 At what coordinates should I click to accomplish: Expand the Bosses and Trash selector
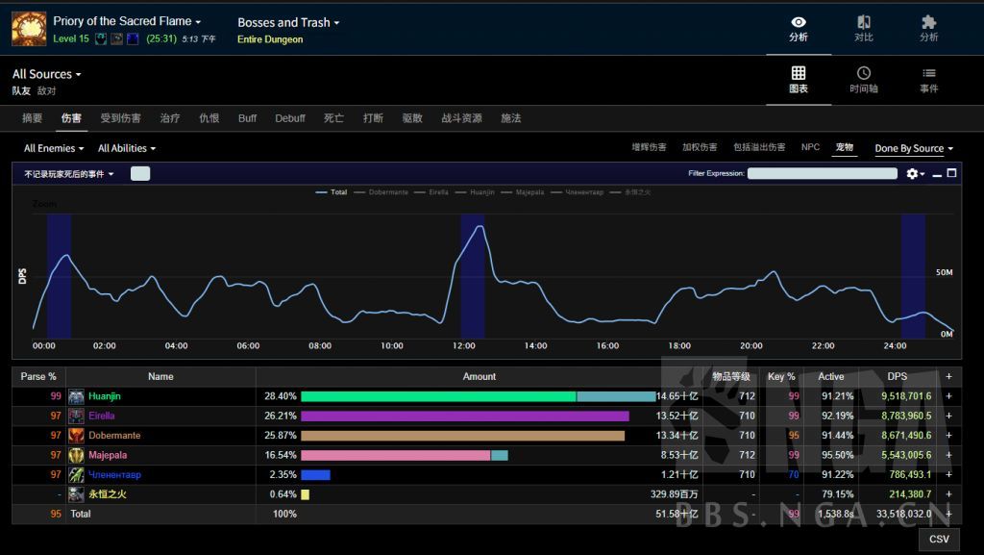(288, 22)
